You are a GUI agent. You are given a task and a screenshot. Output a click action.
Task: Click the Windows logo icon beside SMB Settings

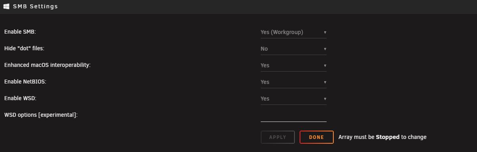(x=6, y=6)
